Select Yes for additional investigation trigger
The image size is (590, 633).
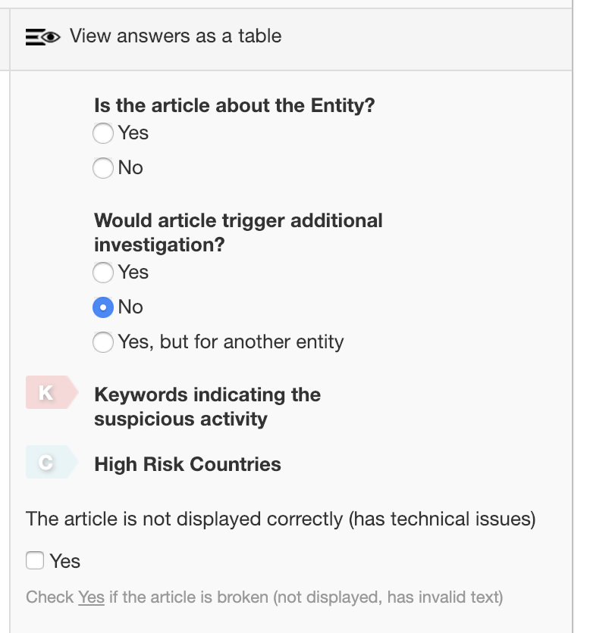coord(102,273)
